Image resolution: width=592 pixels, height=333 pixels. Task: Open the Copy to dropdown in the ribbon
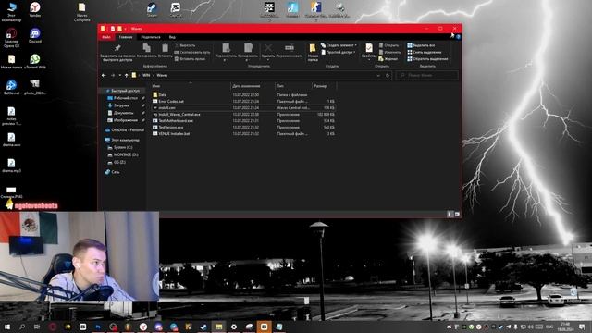point(248,52)
